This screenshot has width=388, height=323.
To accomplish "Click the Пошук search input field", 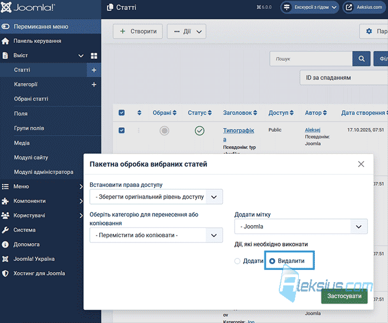I will pyautogui.click(x=311, y=59).
